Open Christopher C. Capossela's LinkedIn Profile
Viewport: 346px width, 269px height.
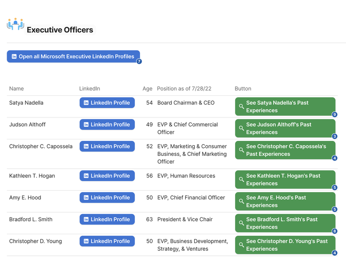point(107,146)
